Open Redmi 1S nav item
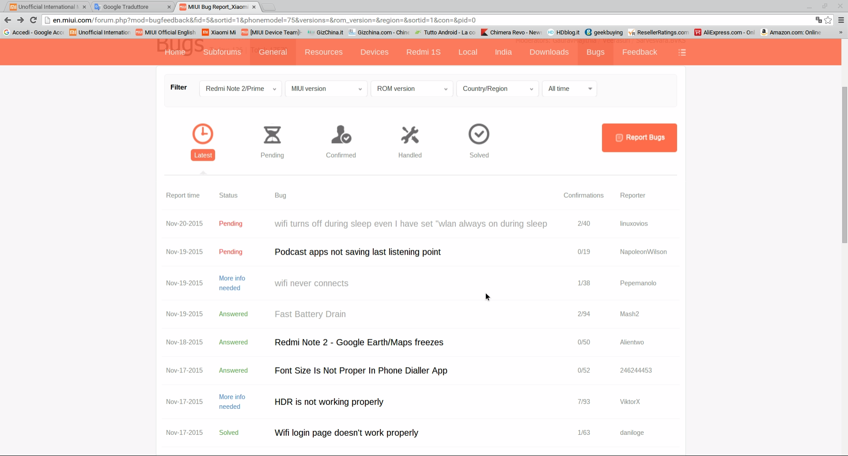The height and width of the screenshot is (456, 848). (x=424, y=52)
